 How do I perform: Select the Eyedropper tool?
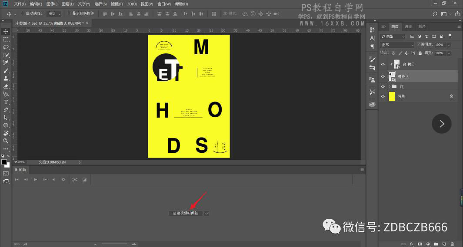(6, 63)
